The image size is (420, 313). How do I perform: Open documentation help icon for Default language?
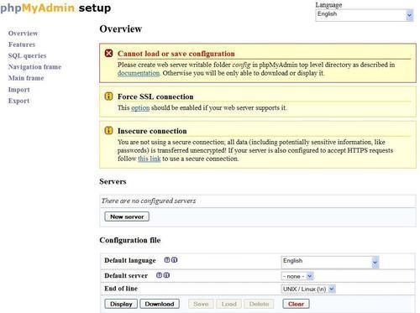pyautogui.click(x=167, y=260)
